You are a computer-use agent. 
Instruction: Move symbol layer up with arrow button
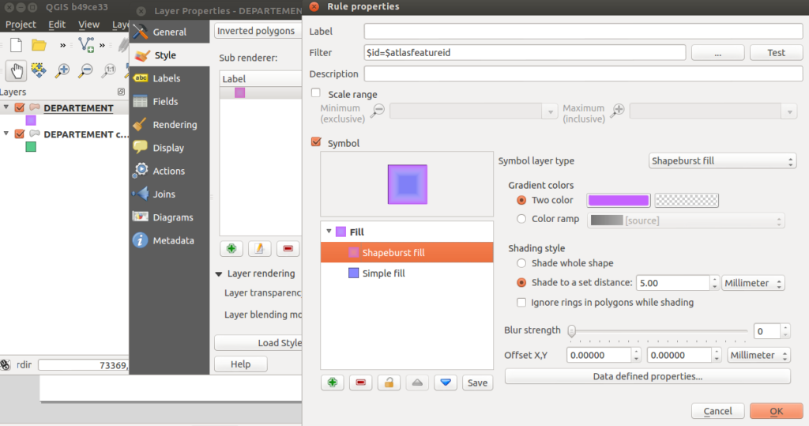[x=417, y=383]
